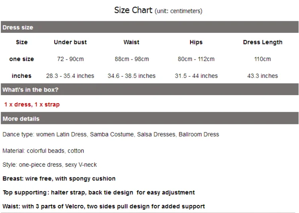
Task: Select the Top supporting halter strap line
Action: (98, 193)
